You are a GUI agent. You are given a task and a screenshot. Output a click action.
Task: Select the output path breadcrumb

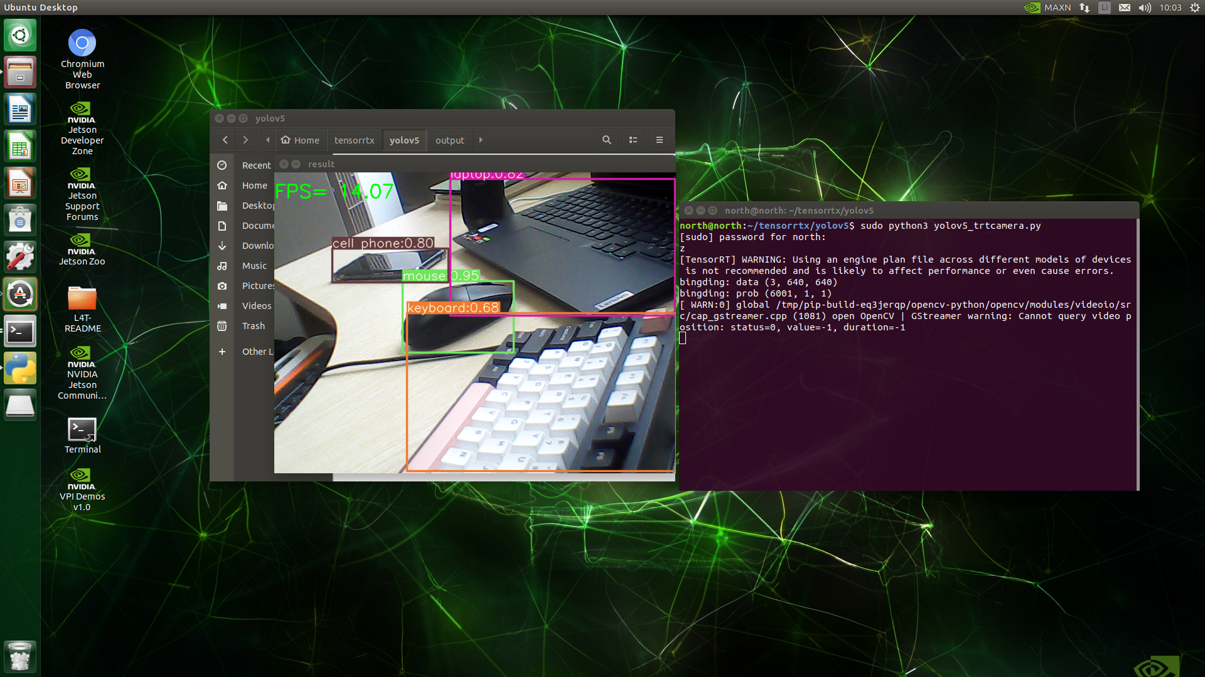[x=449, y=140]
